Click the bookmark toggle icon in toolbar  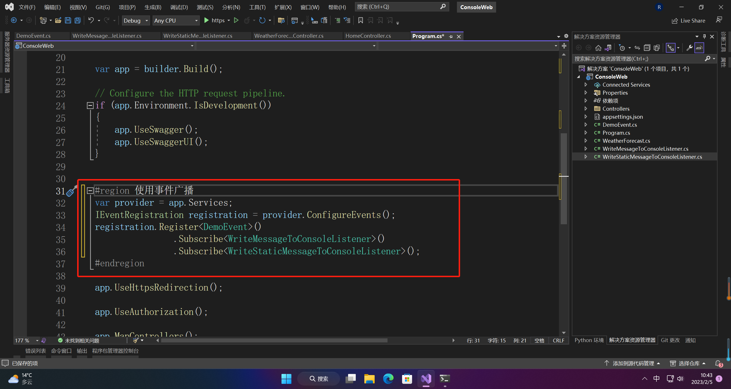360,20
